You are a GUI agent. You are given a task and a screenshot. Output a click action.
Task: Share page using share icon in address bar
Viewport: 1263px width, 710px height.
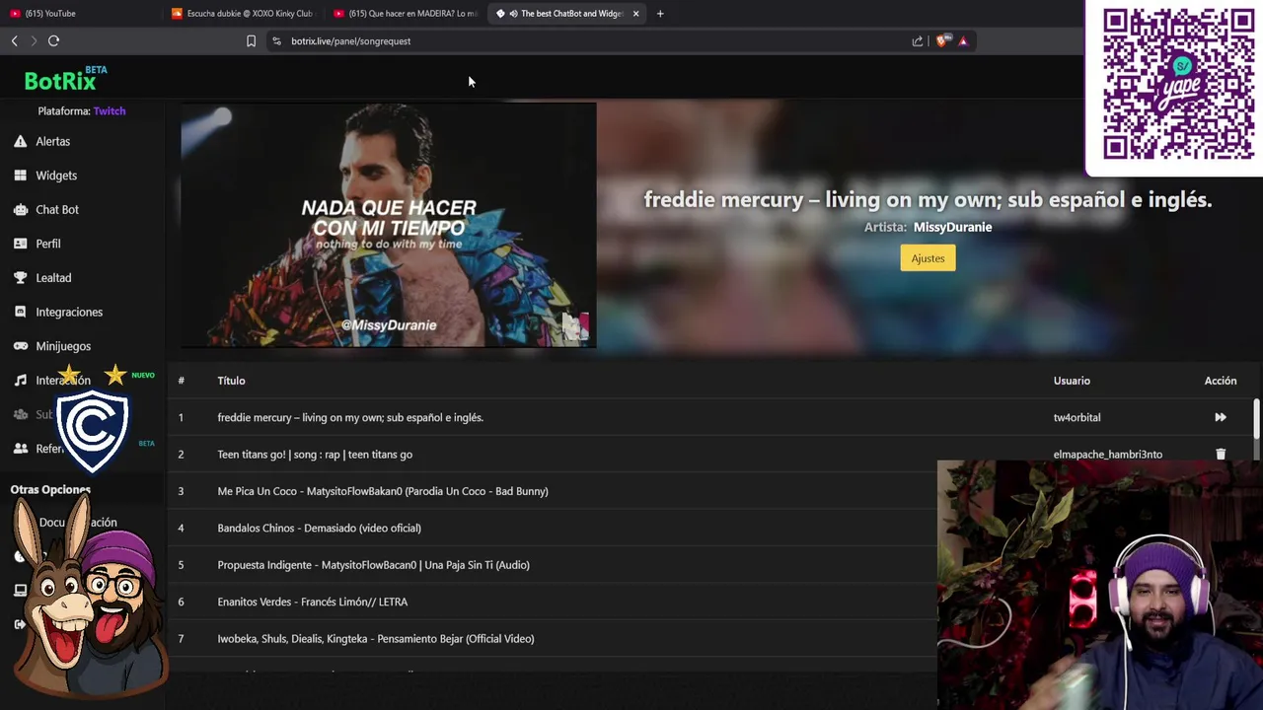point(918,41)
